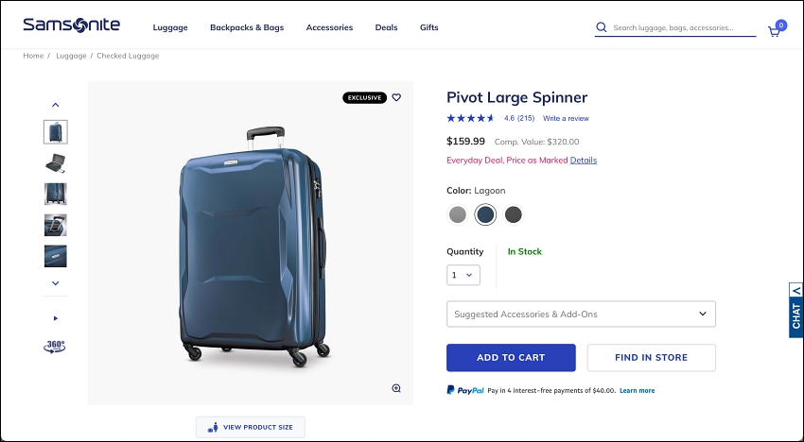Image resolution: width=804 pixels, height=442 pixels.
Task: Open the shopping cart icon
Action: click(775, 31)
